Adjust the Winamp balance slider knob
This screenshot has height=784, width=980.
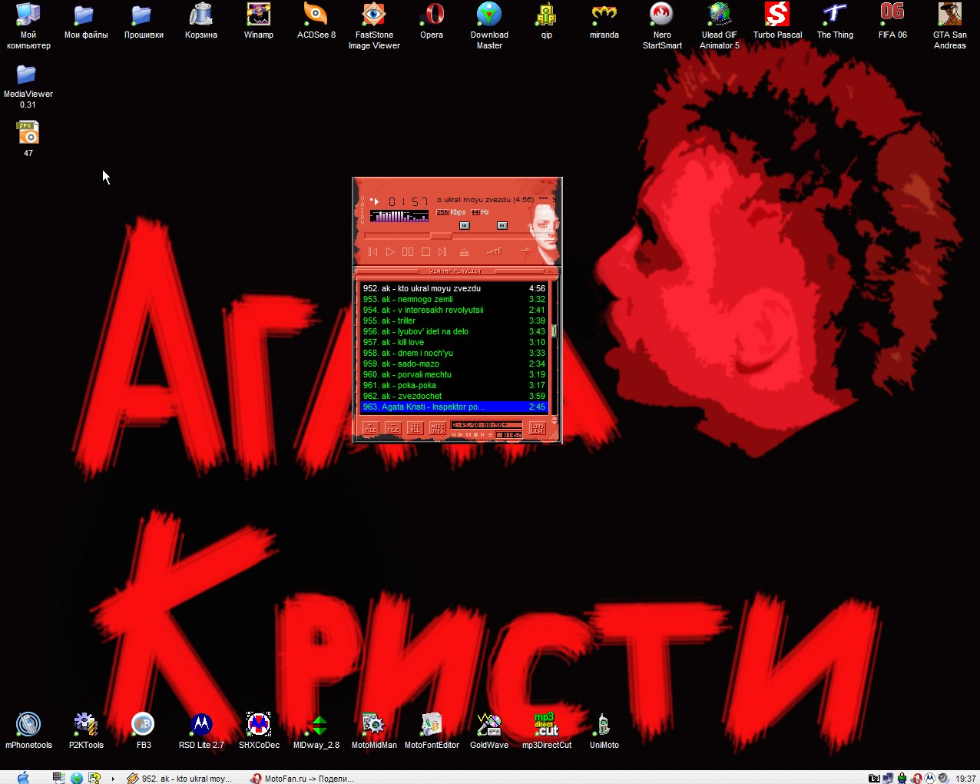click(502, 225)
